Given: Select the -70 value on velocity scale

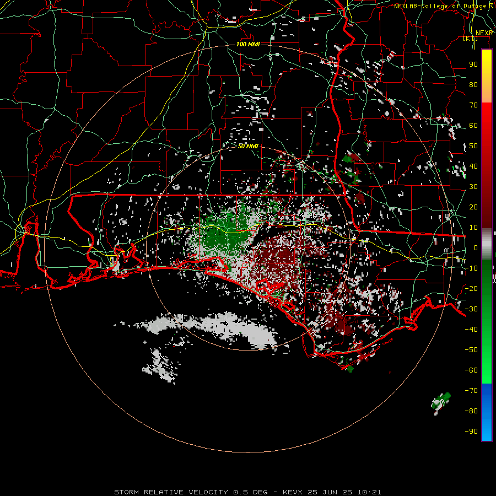Looking at the screenshot, I should pos(471,391).
